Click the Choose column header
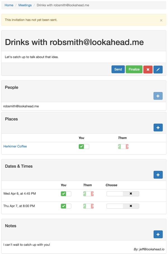This screenshot has height=254, width=168. (111, 185)
